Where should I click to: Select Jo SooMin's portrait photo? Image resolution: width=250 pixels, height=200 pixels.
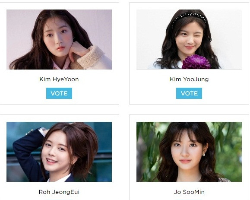coord(189,152)
